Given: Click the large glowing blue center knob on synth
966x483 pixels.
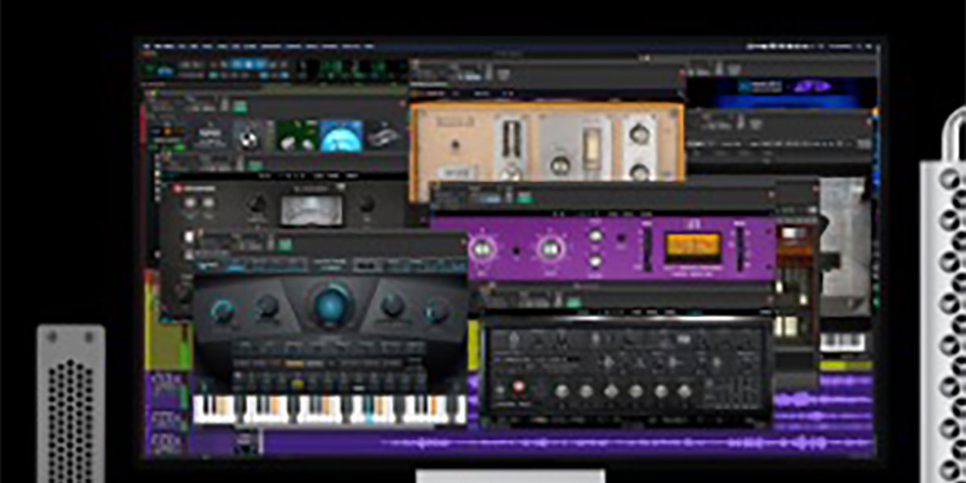Looking at the screenshot, I should coord(331,306).
